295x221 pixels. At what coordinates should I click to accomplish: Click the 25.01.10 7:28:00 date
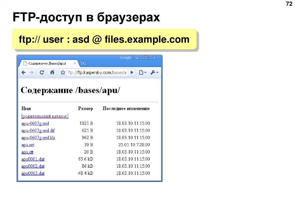[134, 145]
